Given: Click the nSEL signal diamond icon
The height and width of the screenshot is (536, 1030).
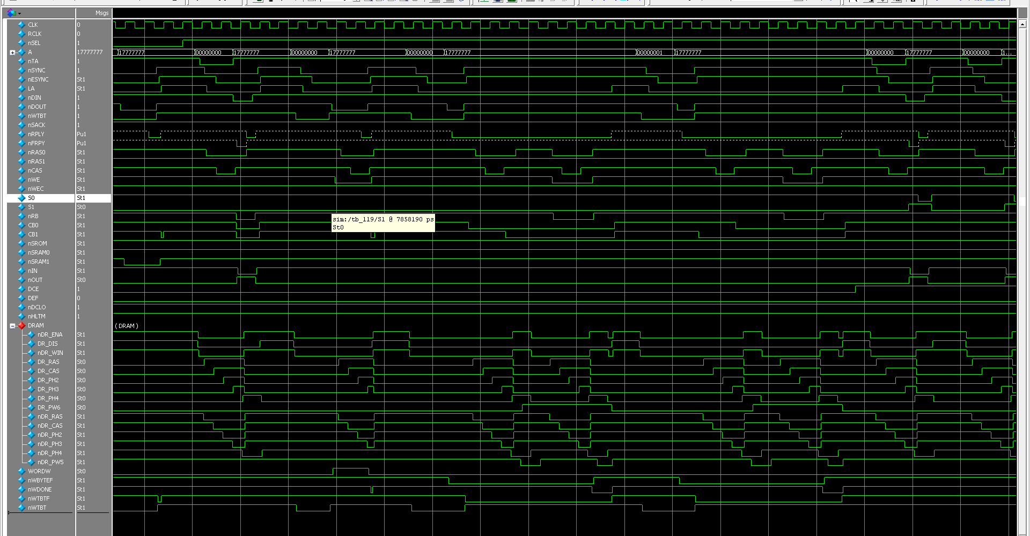Looking at the screenshot, I should (x=21, y=43).
